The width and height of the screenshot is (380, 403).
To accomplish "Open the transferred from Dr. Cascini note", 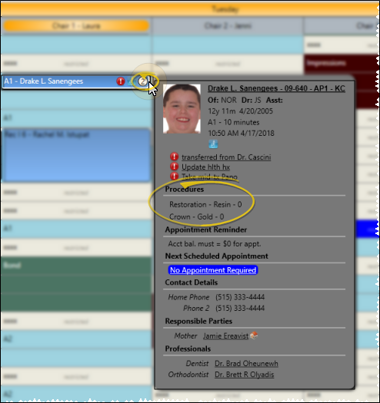I will pyautogui.click(x=226, y=157).
